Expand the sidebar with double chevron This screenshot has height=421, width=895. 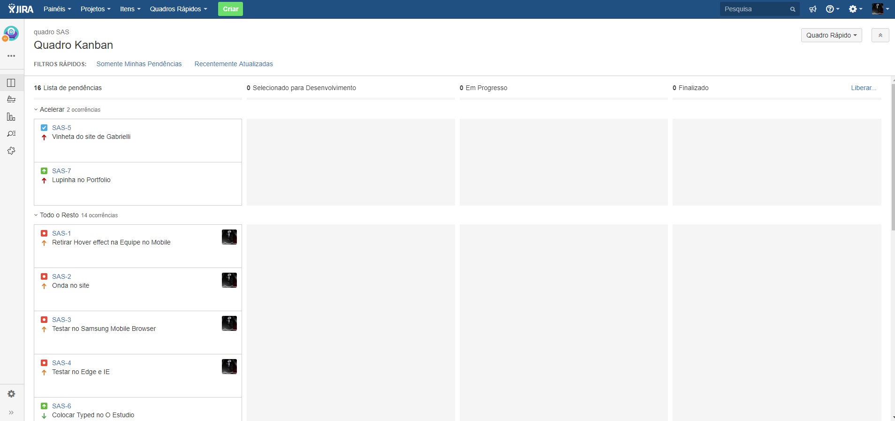pyautogui.click(x=11, y=413)
